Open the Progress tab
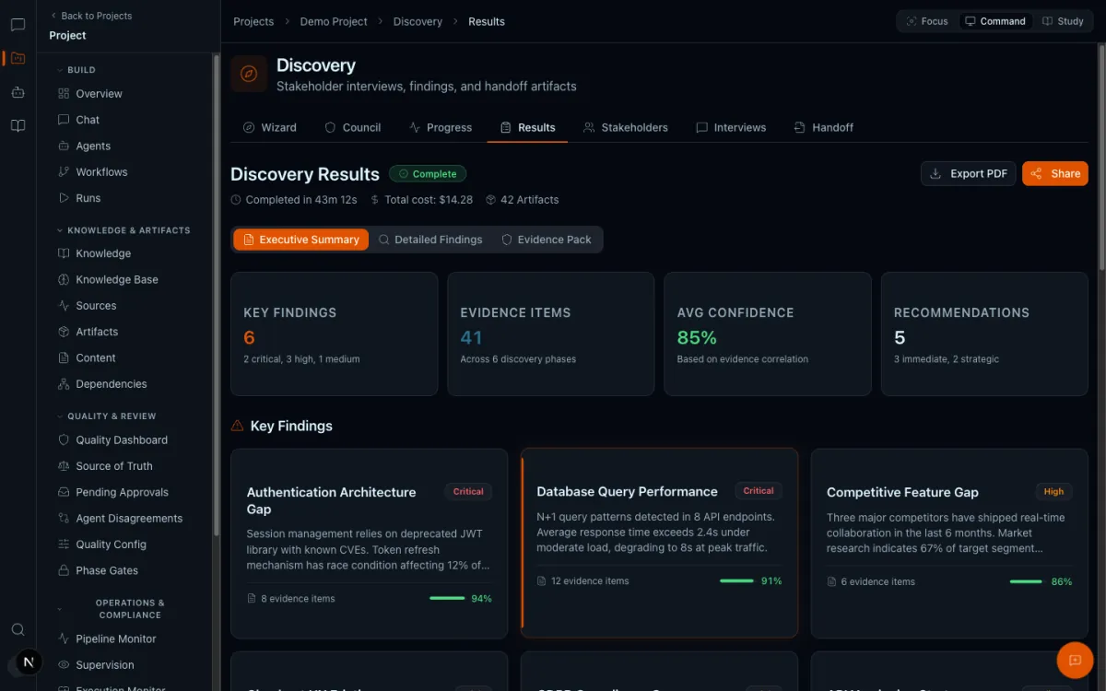 coord(441,127)
